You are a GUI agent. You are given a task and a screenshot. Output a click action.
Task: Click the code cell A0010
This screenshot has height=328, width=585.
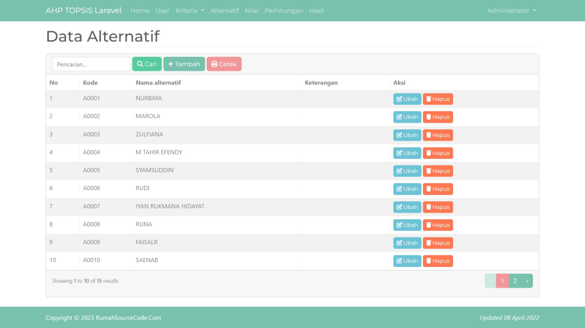point(91,260)
